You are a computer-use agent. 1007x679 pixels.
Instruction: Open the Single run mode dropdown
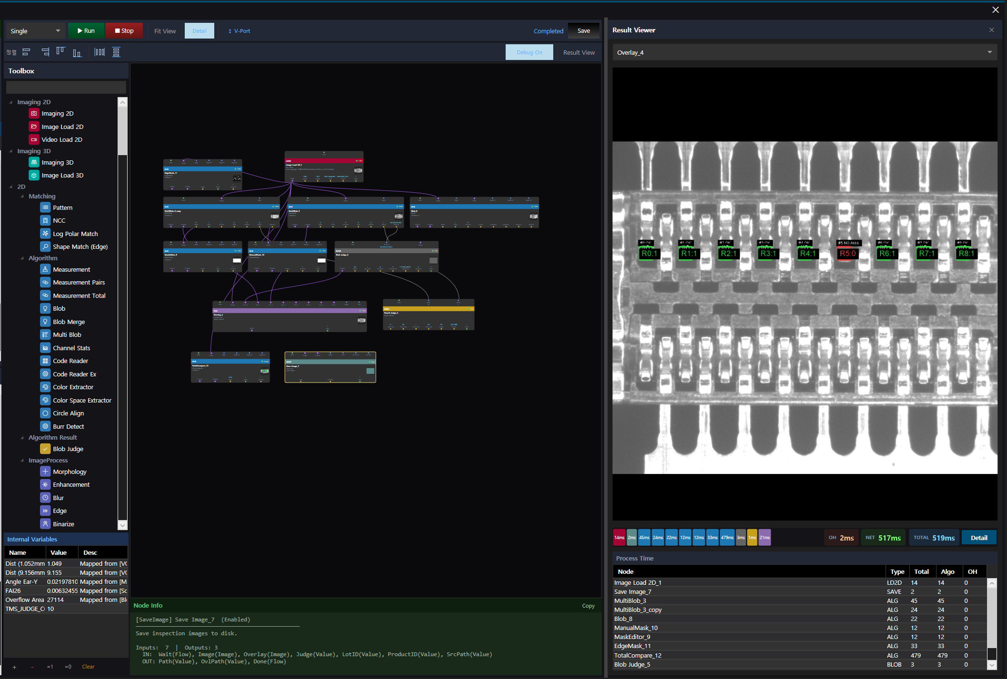(x=35, y=31)
